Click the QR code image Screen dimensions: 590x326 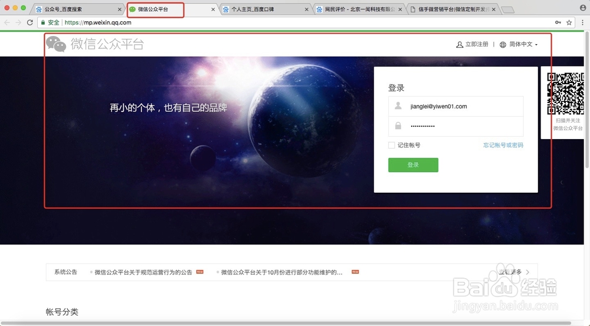pyautogui.click(x=565, y=94)
